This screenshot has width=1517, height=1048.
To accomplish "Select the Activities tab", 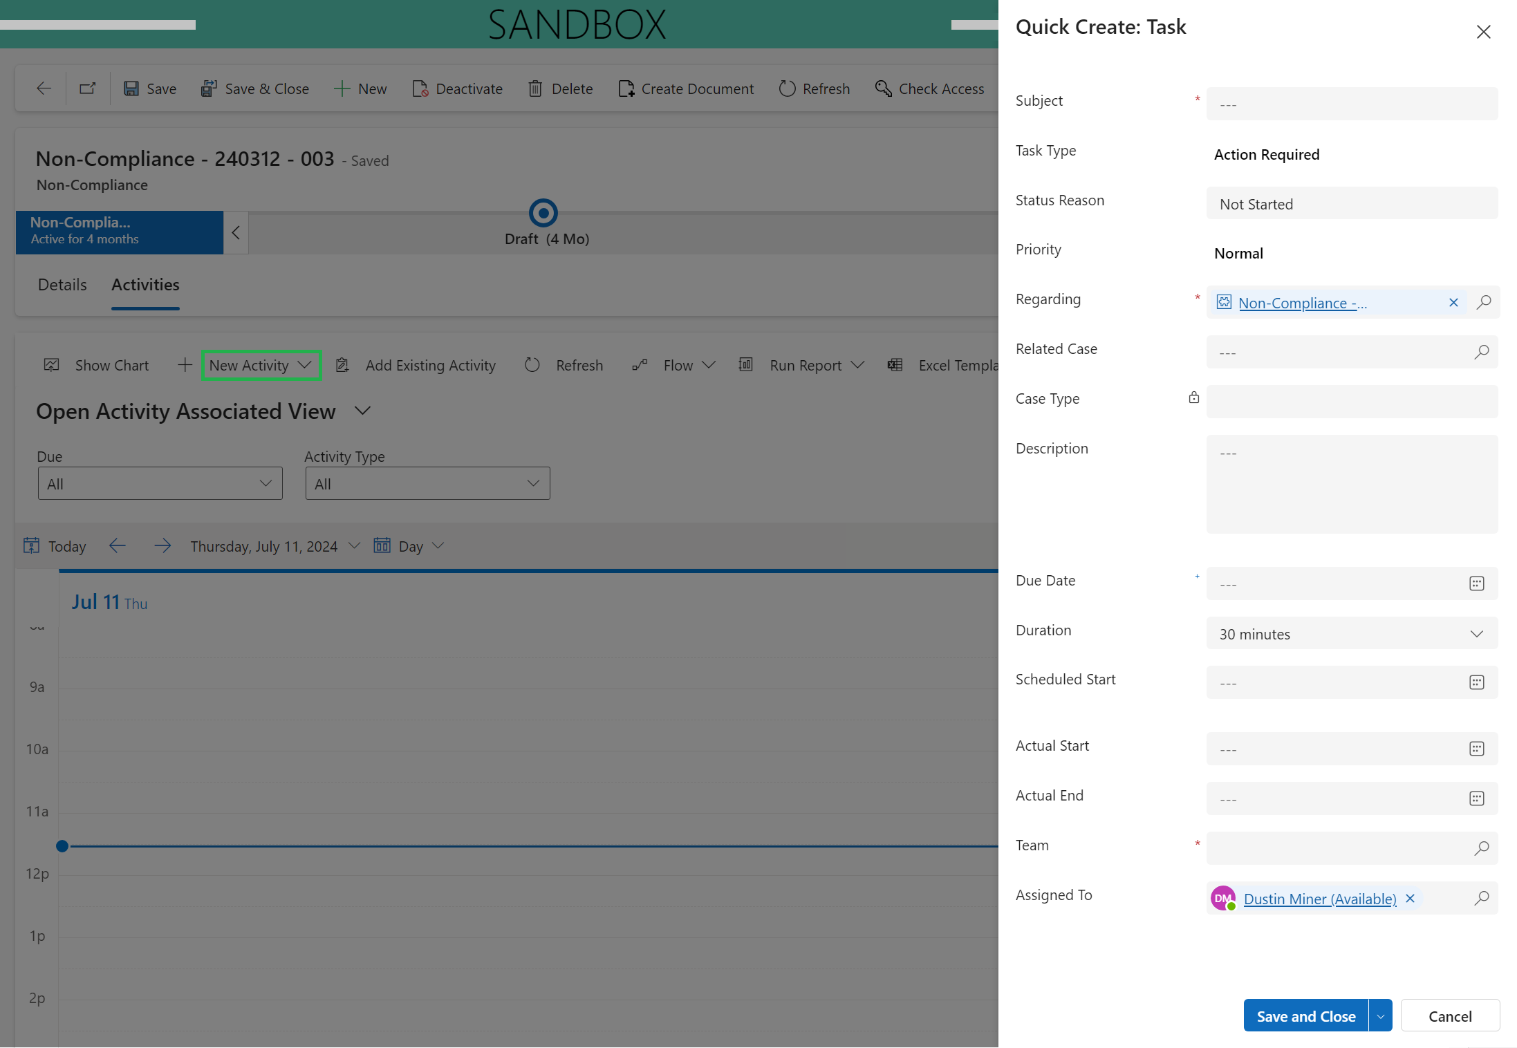I will [145, 285].
